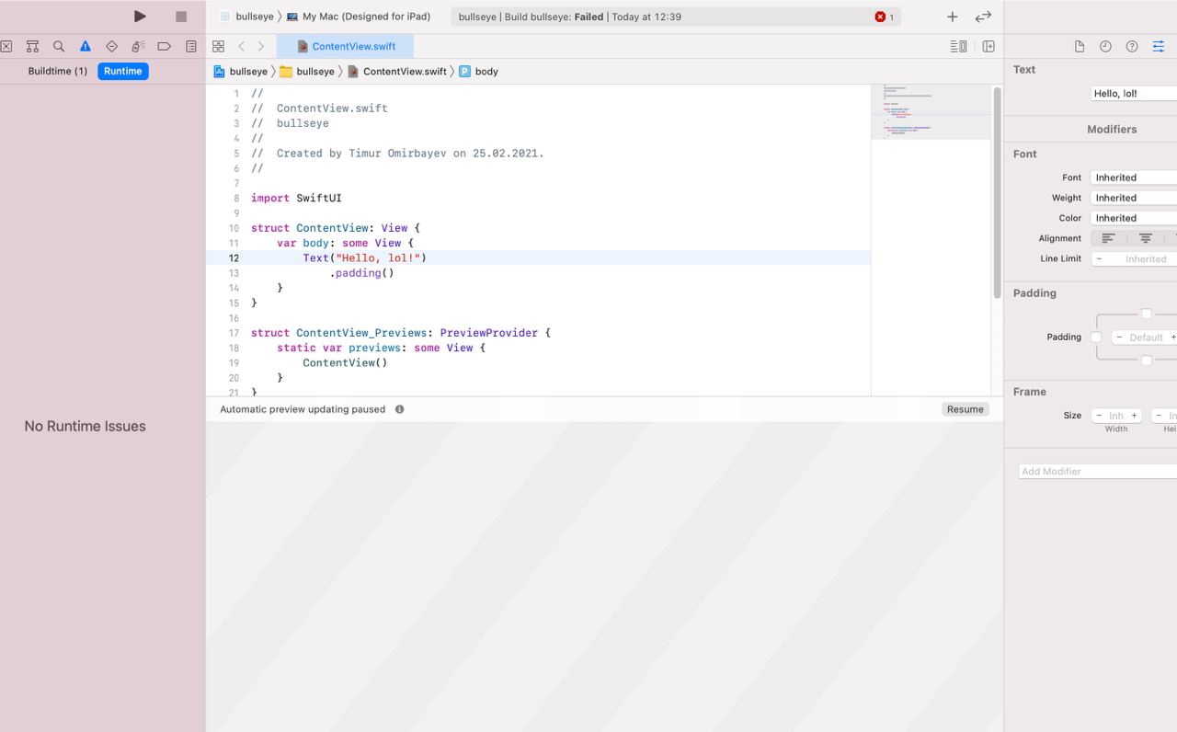Viewport: 1177px width, 732px height.
Task: Switch to Buildtime (1) issues
Action: 58,71
